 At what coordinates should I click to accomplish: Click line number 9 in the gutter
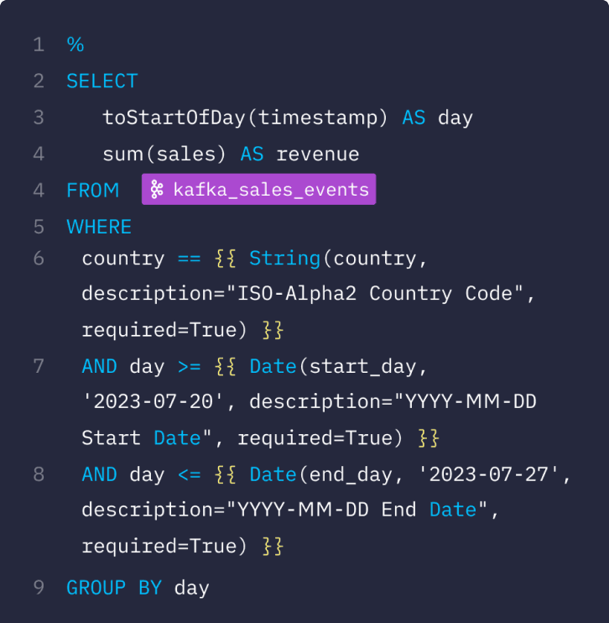pos(39,588)
